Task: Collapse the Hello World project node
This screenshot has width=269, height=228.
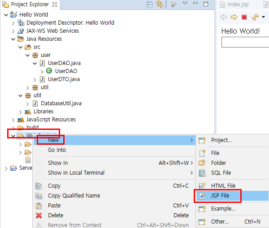Action: point(6,15)
